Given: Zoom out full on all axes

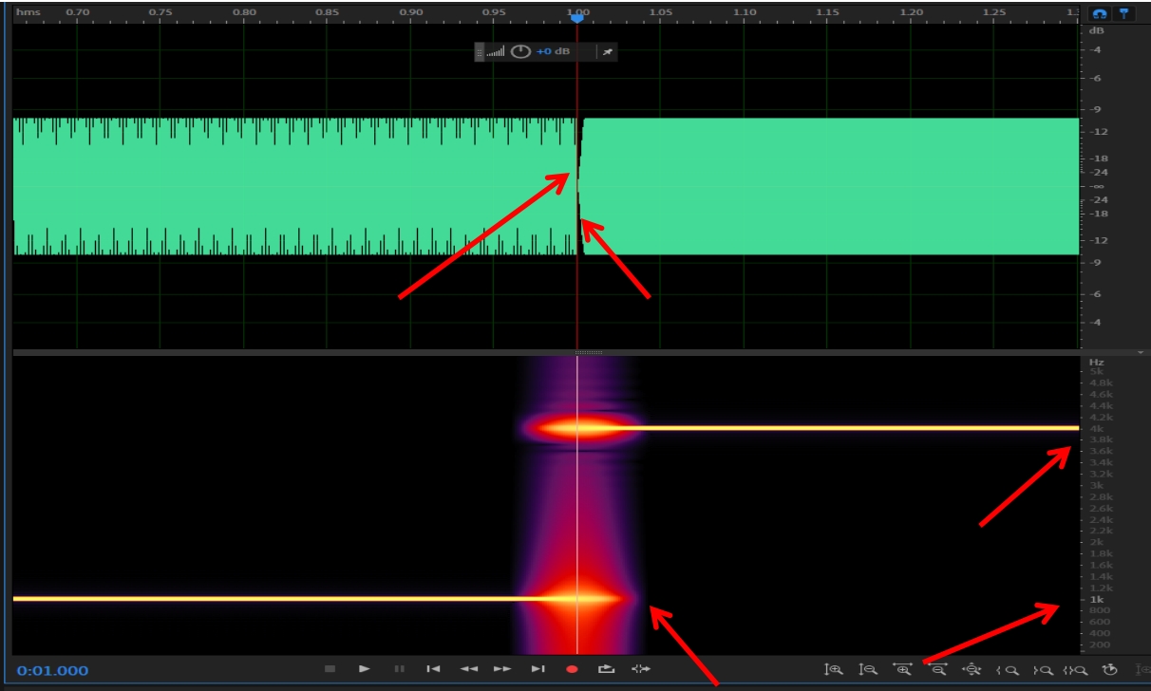Looking at the screenshot, I should pyautogui.click(x=972, y=670).
